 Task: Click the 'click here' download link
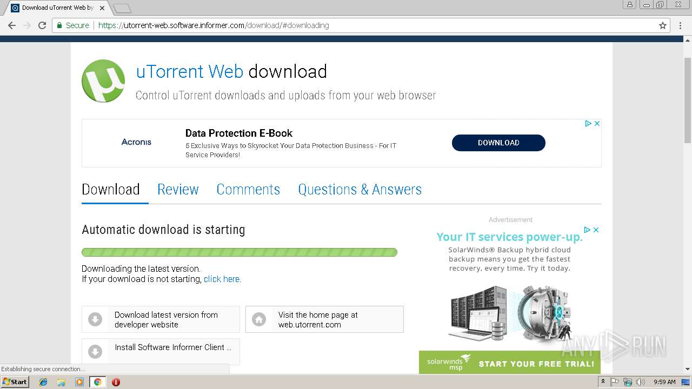point(222,279)
